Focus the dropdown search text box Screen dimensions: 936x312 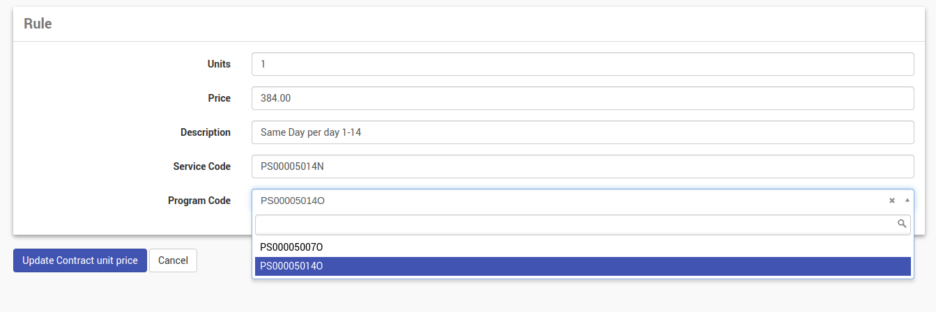click(x=575, y=224)
